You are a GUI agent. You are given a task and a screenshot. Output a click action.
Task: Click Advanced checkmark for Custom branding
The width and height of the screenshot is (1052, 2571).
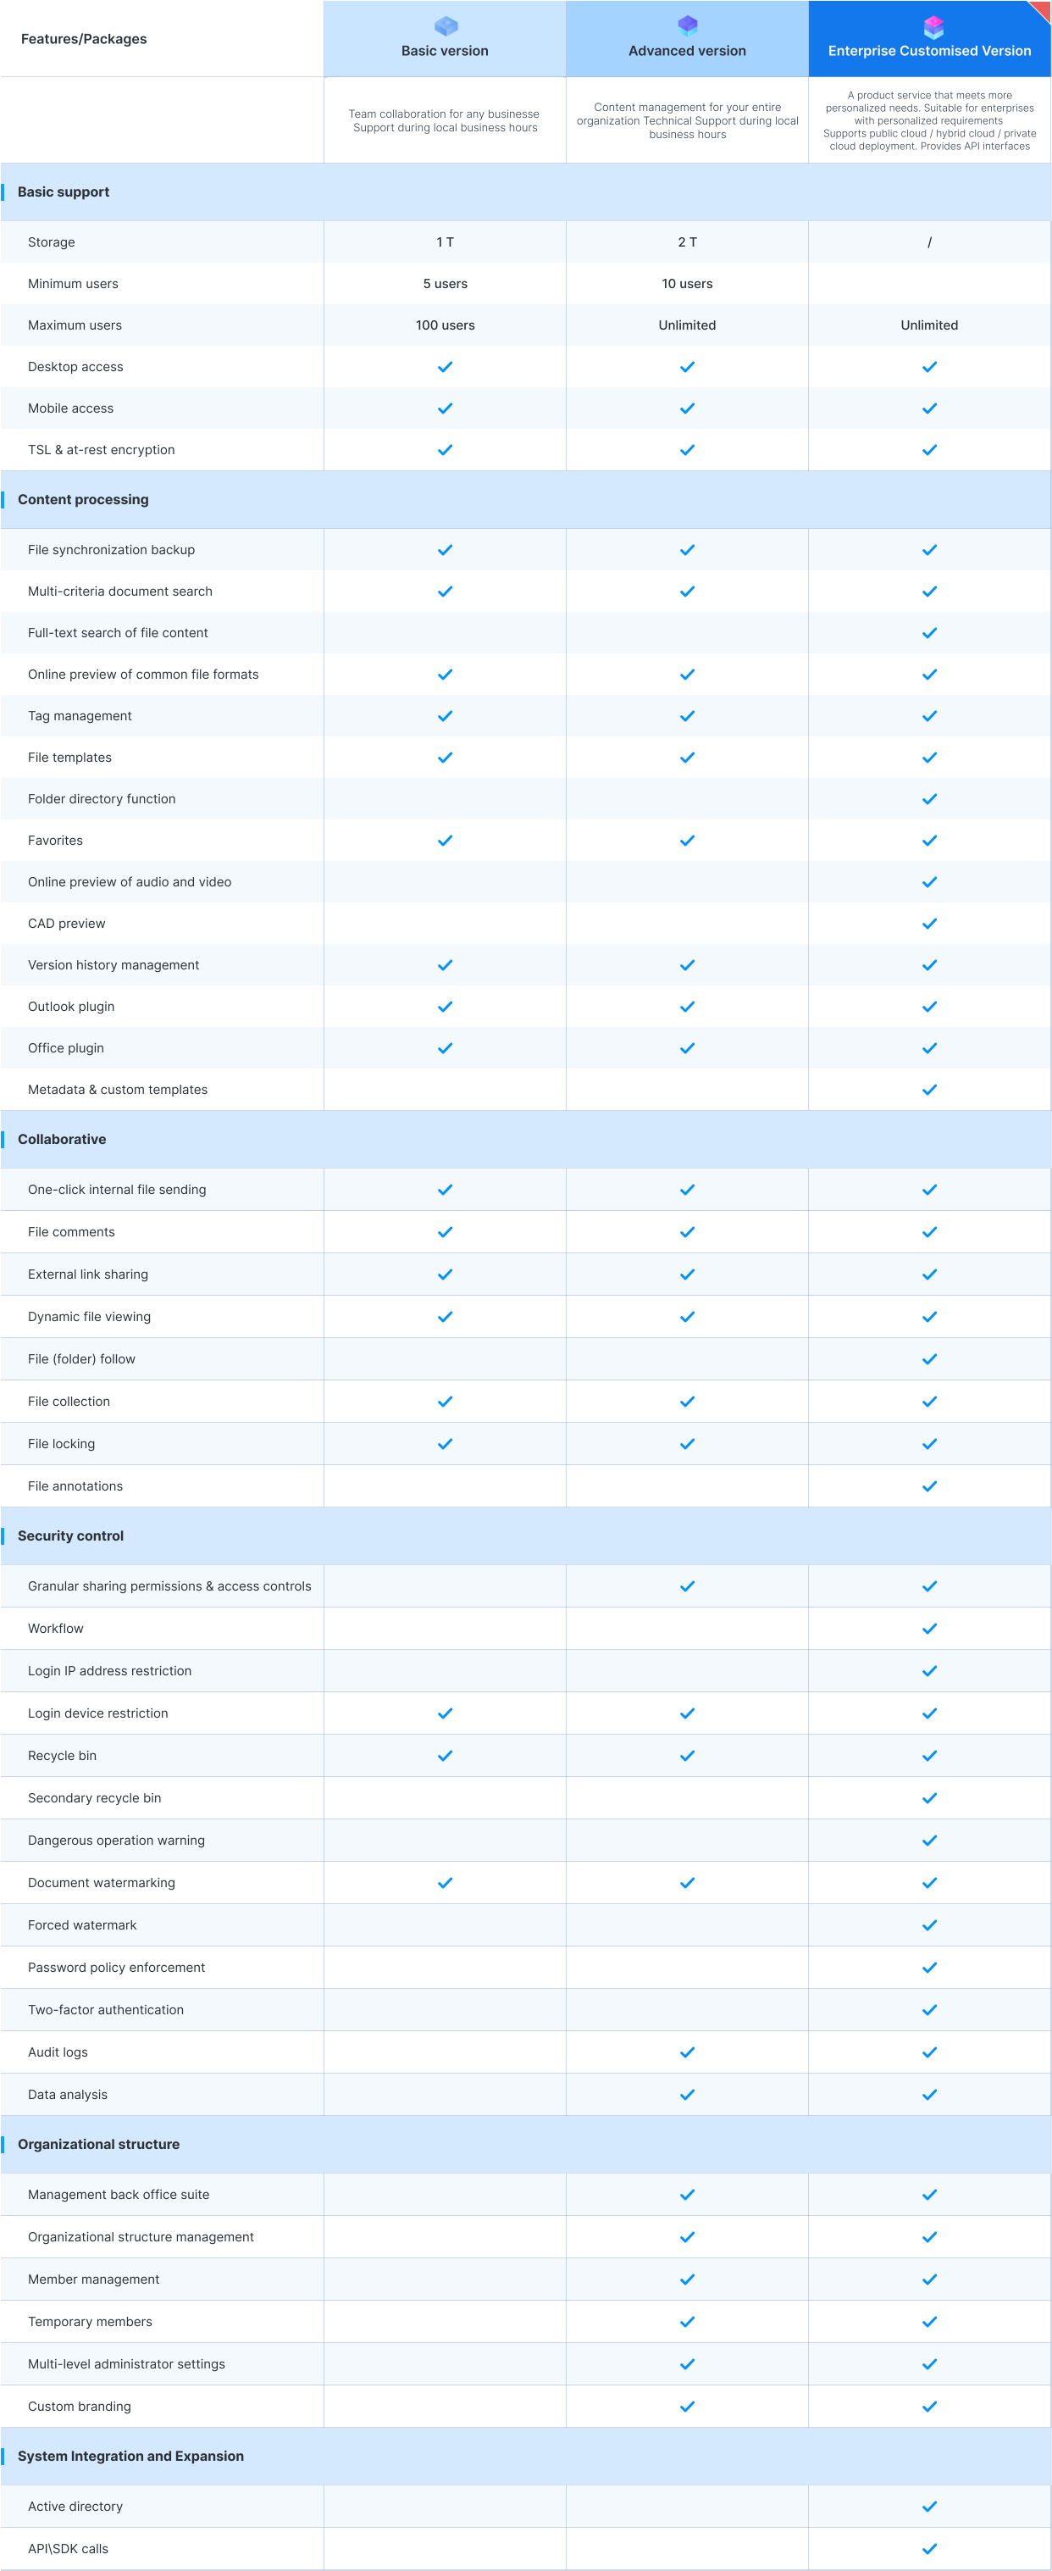click(x=687, y=2407)
